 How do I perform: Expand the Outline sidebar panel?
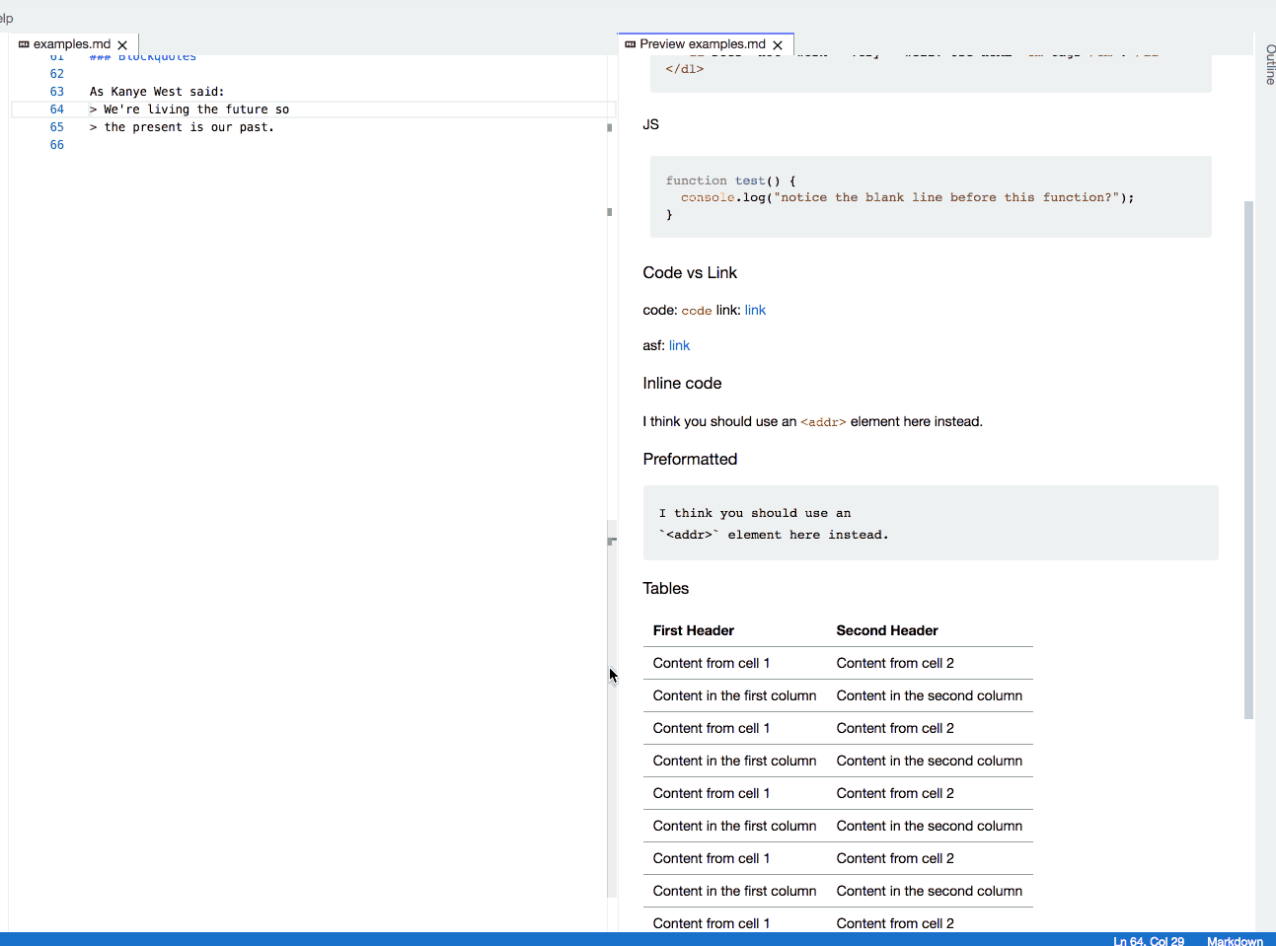coord(1268,64)
